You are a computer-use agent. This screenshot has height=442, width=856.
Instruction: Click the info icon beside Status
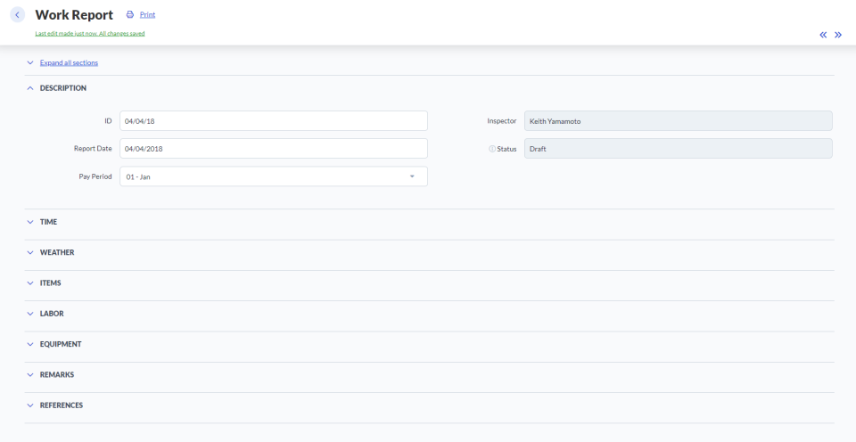[x=492, y=149]
